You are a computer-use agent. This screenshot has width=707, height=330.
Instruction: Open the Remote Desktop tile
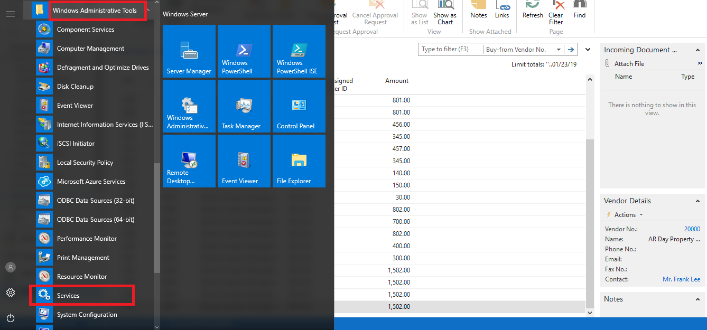pyautogui.click(x=189, y=161)
